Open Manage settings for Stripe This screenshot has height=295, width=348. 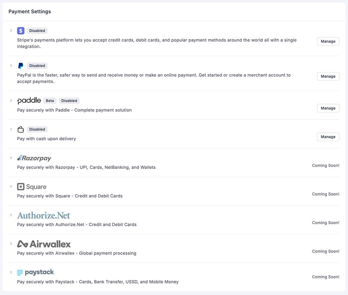(x=328, y=41)
